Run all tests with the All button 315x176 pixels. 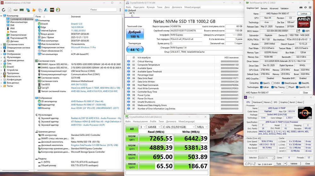(x=132, y=129)
